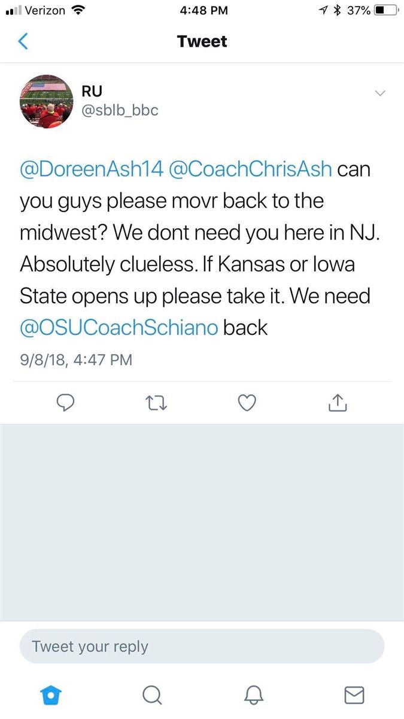
Task: Expand the tweet options chevron
Action: [x=380, y=93]
